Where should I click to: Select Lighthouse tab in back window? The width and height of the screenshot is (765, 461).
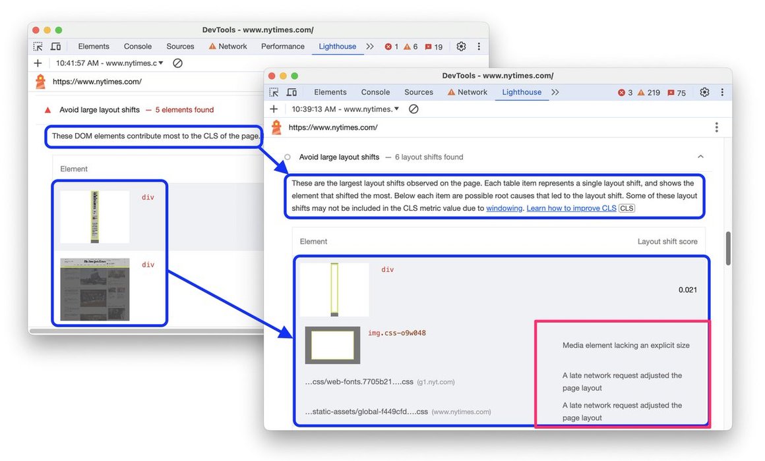click(x=338, y=46)
